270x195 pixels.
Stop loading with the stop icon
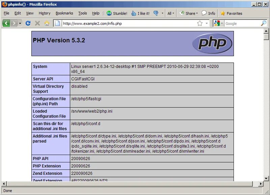pyautogui.click(x=37, y=23)
